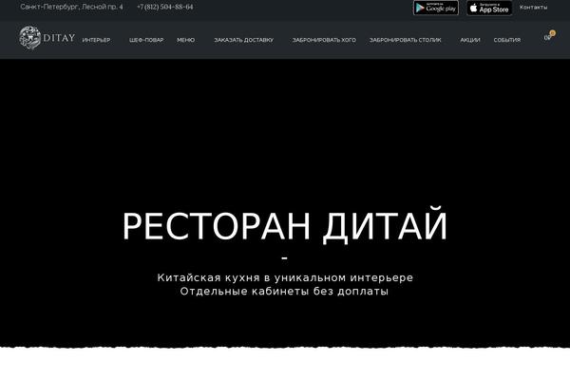Click the DITAY wordmark text
The height and width of the screenshot is (380, 570).
pyautogui.click(x=59, y=38)
